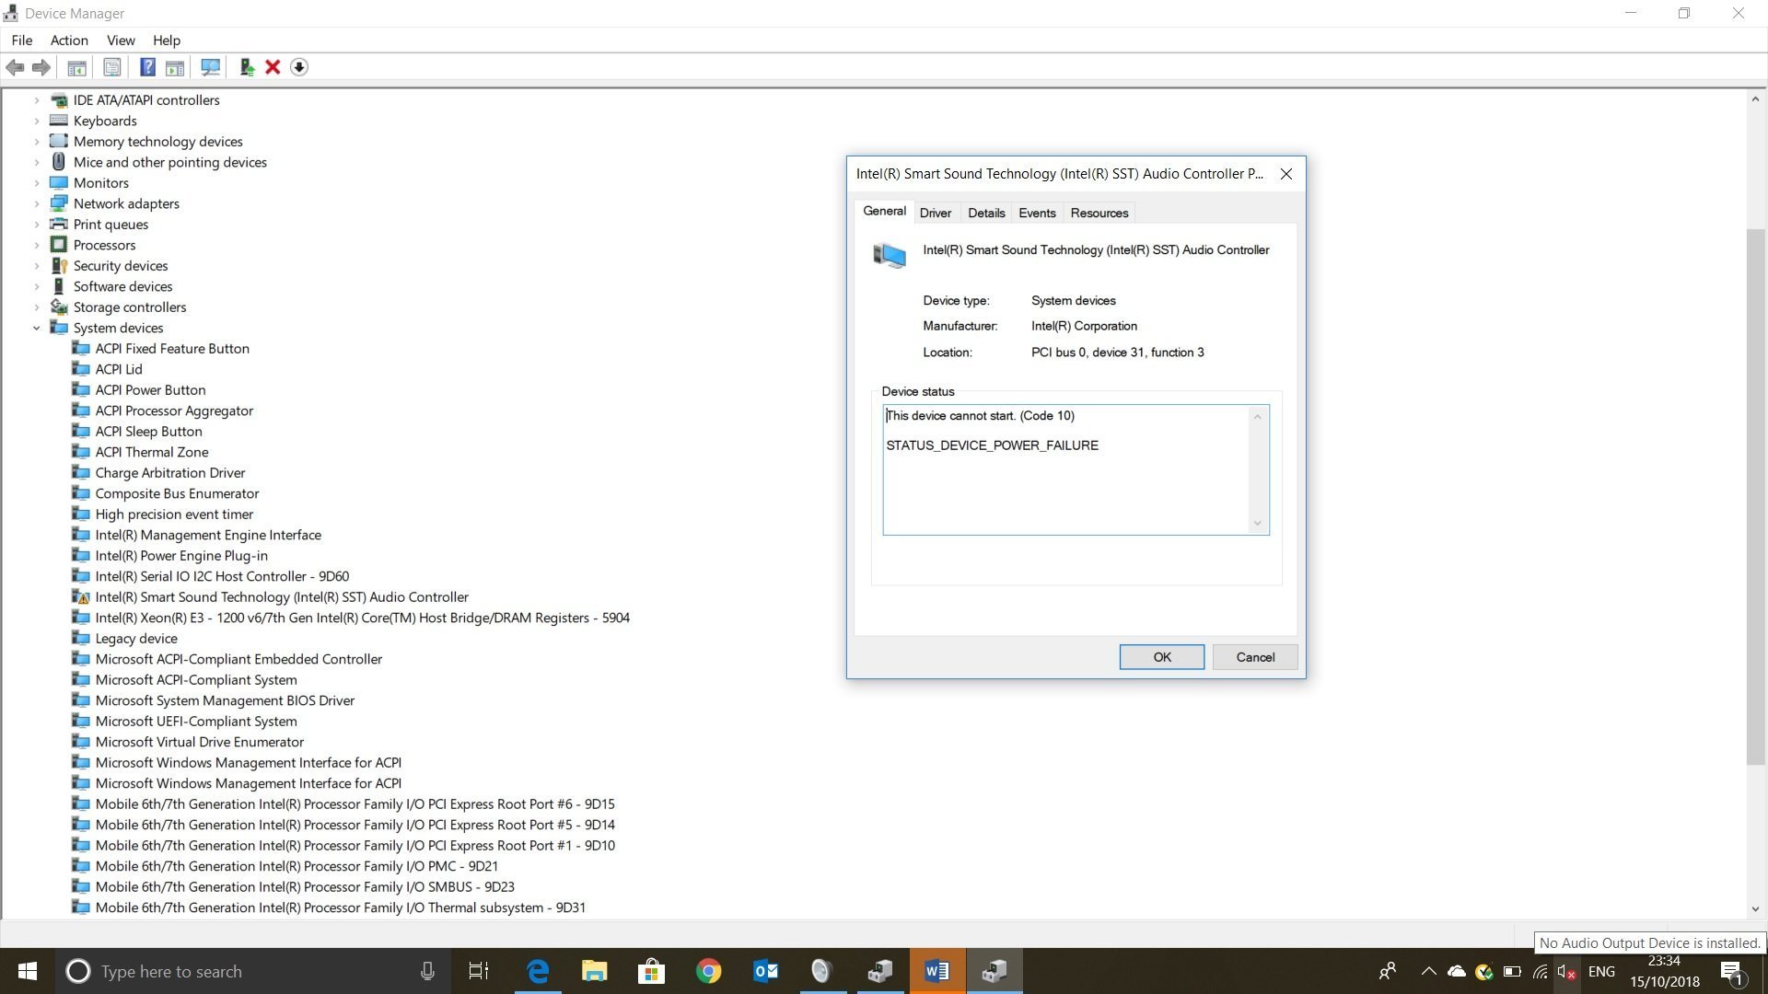This screenshot has width=1768, height=994.
Task: Click the Disable device down-arrow icon
Action: pos(299,67)
